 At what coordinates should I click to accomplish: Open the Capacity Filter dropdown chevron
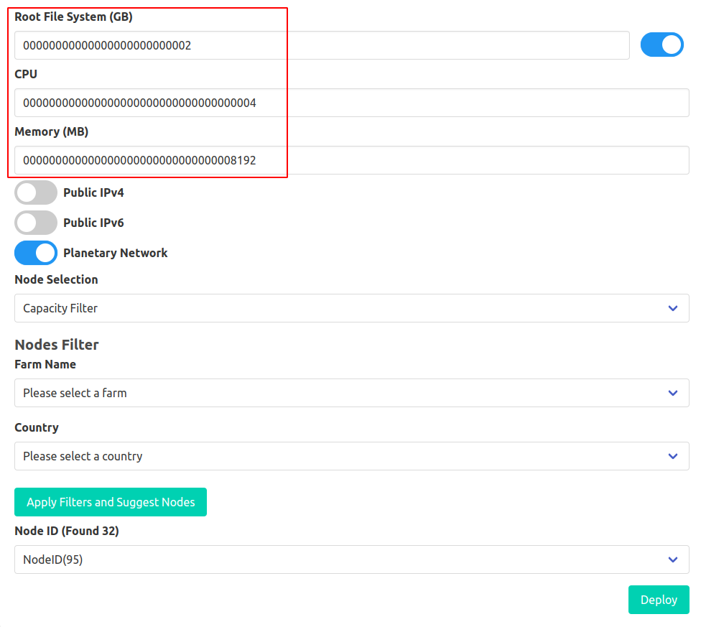[x=673, y=308]
